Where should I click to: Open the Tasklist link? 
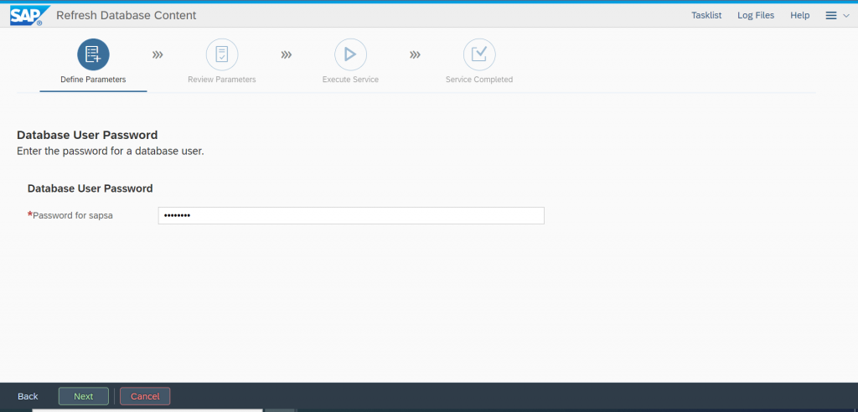706,15
